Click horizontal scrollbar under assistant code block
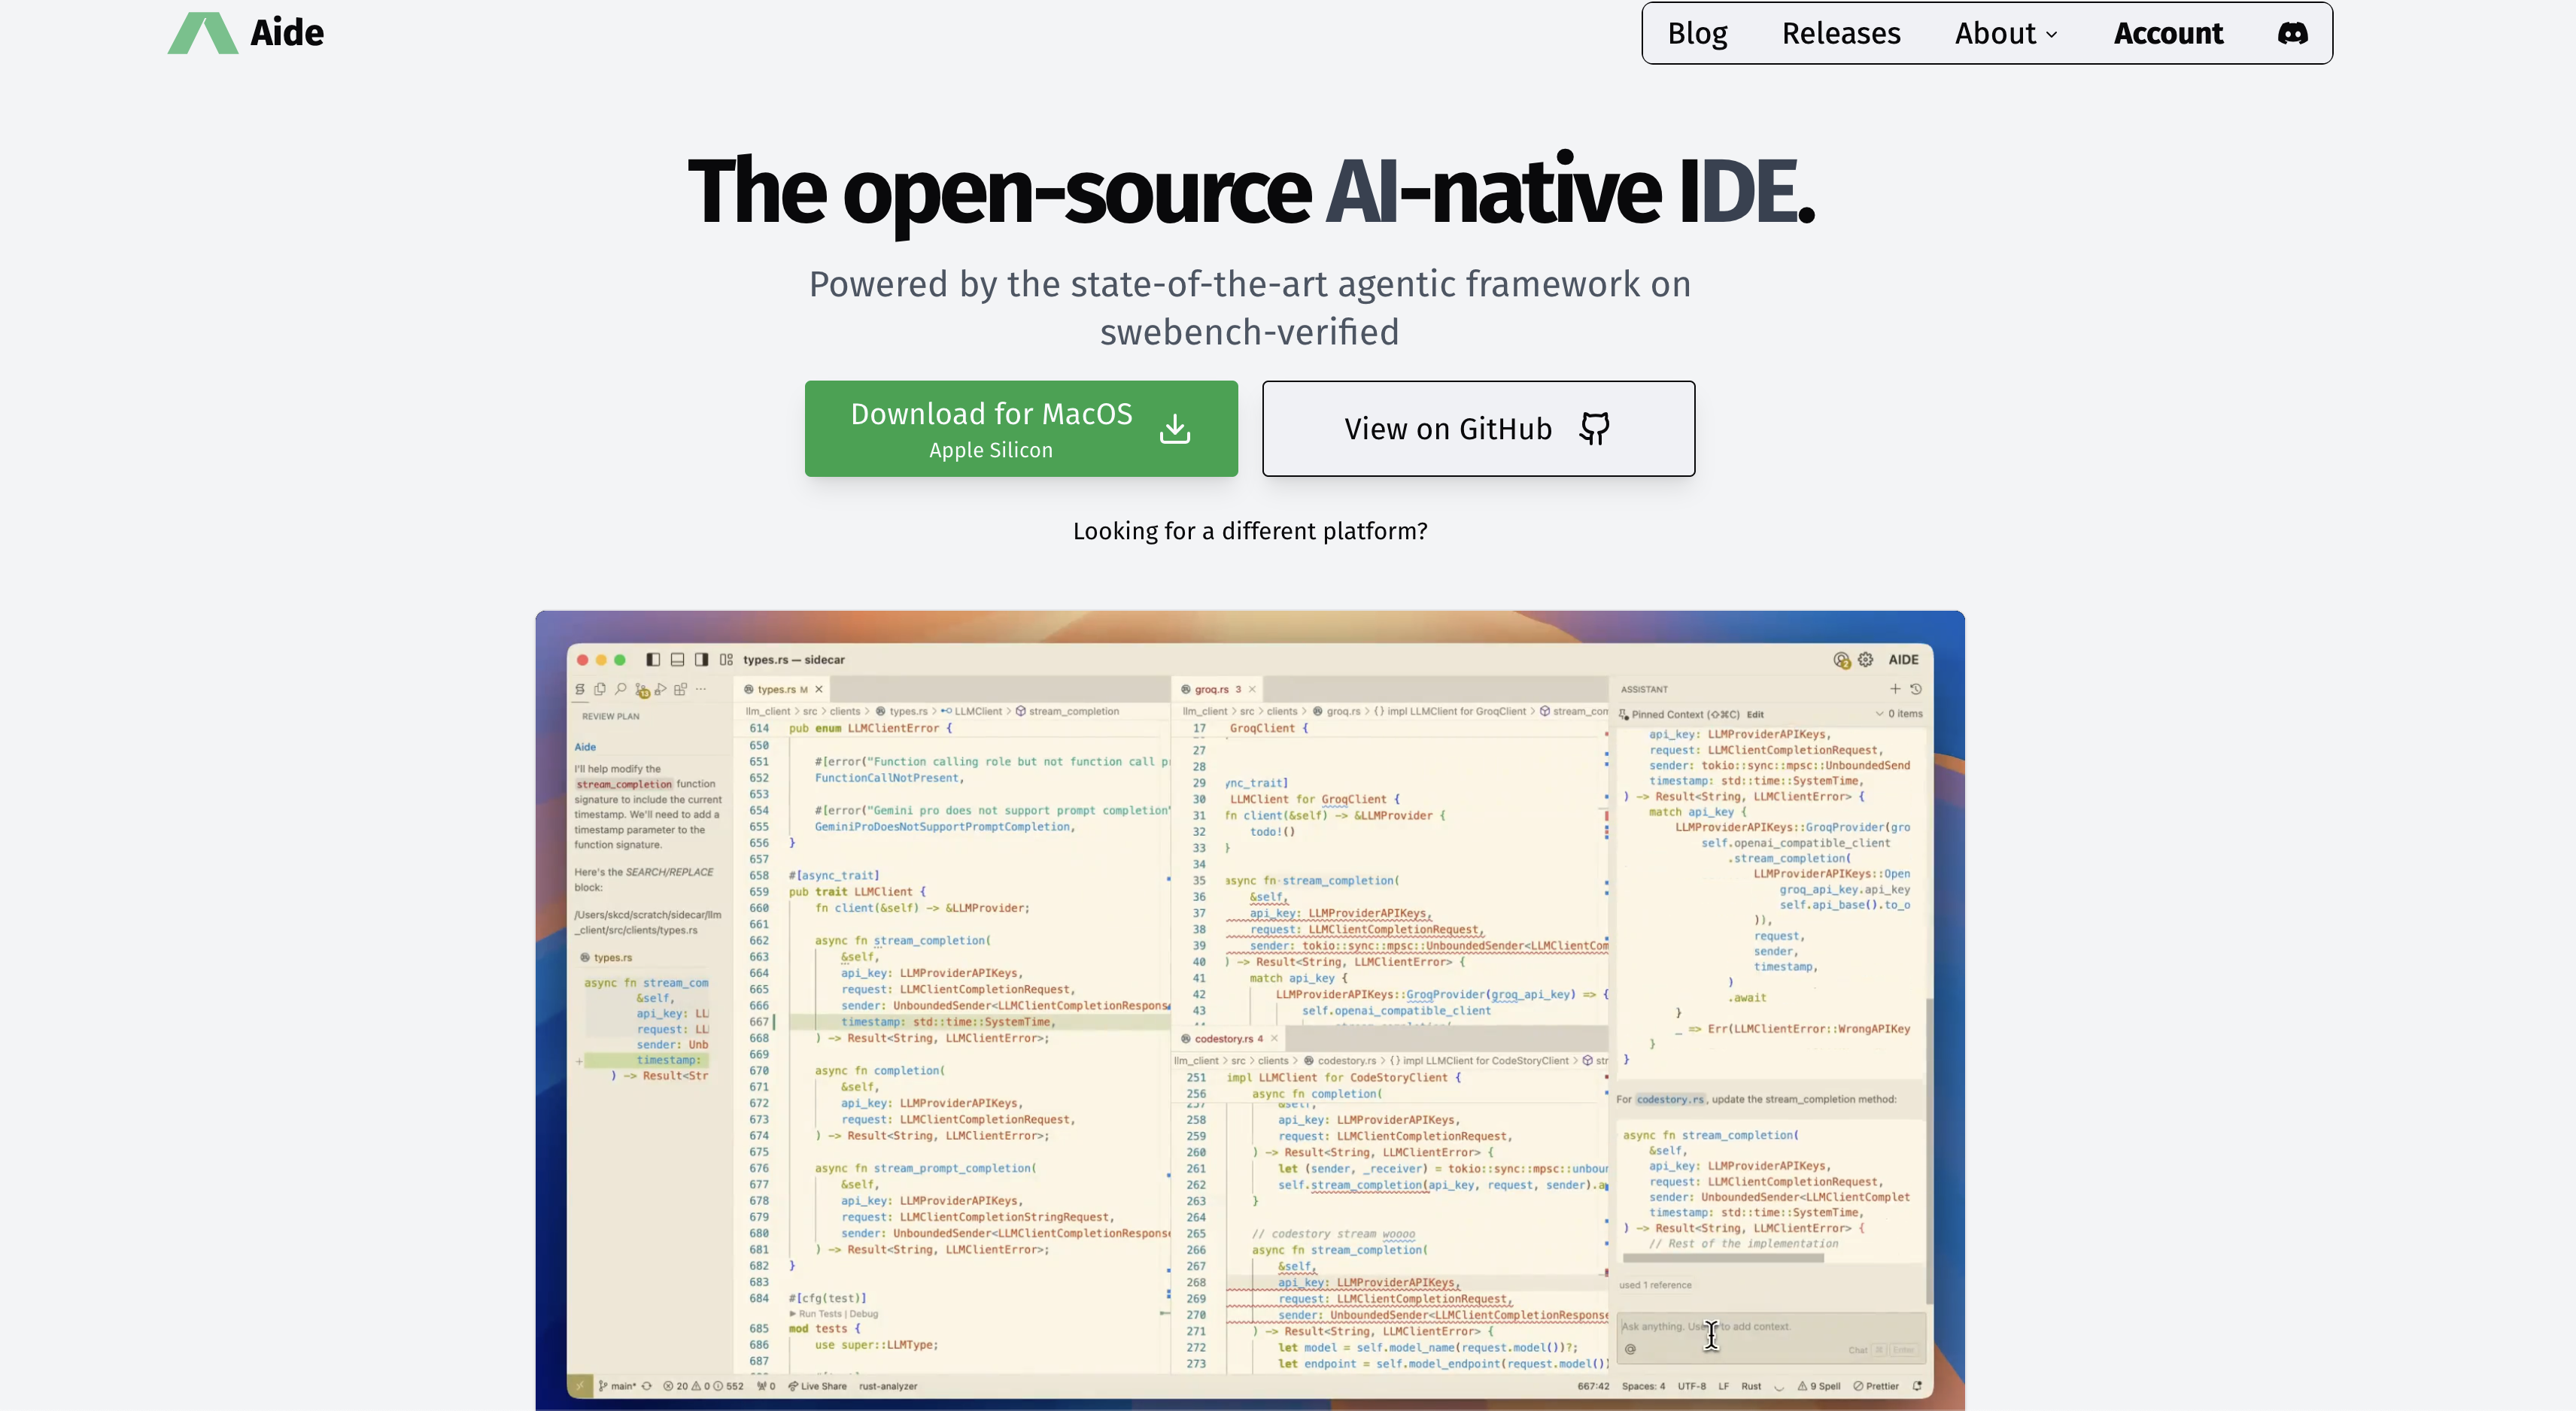Image resolution: width=2576 pixels, height=1411 pixels. pos(1723,1258)
